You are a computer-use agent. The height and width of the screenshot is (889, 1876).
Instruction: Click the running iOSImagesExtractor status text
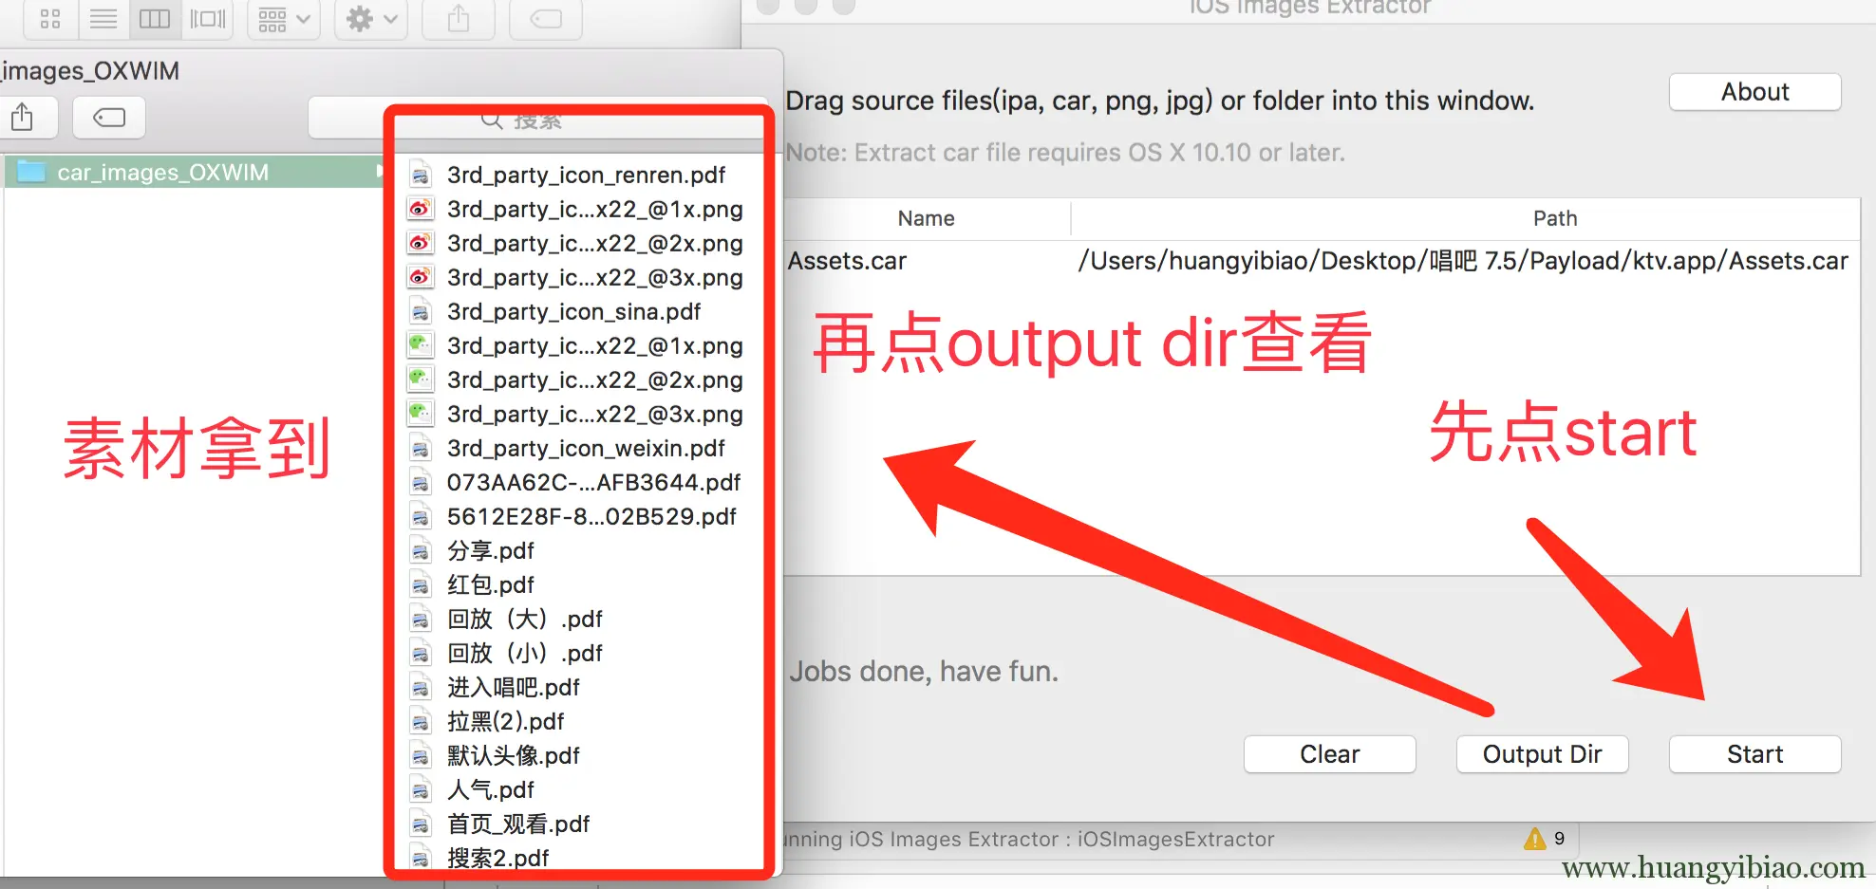click(x=1028, y=839)
